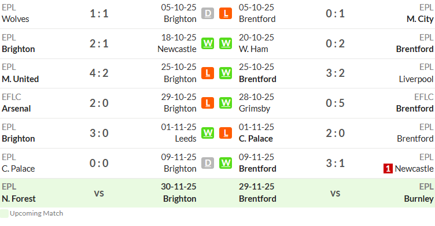
Task: Open the Brighton 3:0 Leeds score
Action: 99,133
